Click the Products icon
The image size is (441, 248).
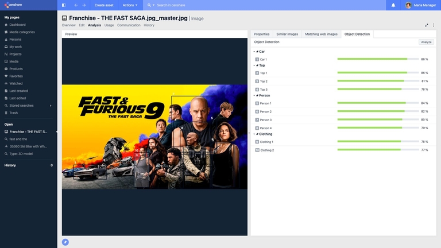click(6, 69)
